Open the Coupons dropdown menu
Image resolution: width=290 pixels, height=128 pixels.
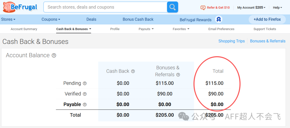pyautogui.click(x=51, y=19)
